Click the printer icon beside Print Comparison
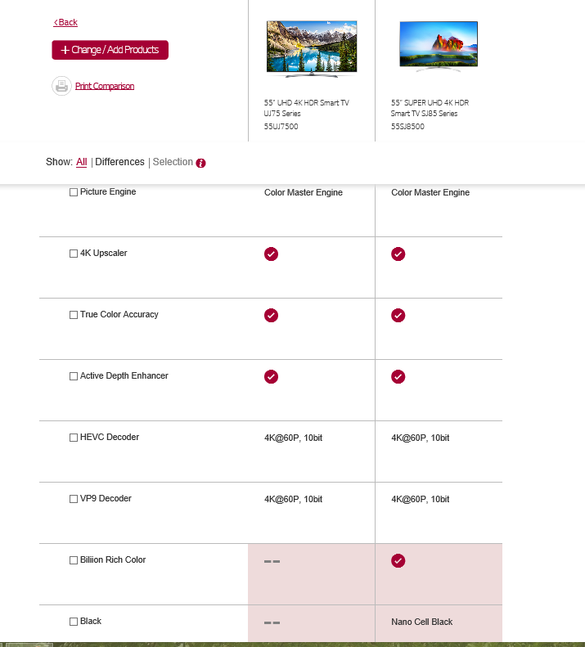 pyautogui.click(x=61, y=86)
